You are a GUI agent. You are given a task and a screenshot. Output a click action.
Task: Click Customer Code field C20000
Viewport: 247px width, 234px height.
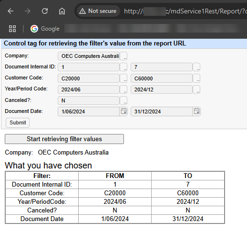pyautogui.click(x=89, y=78)
